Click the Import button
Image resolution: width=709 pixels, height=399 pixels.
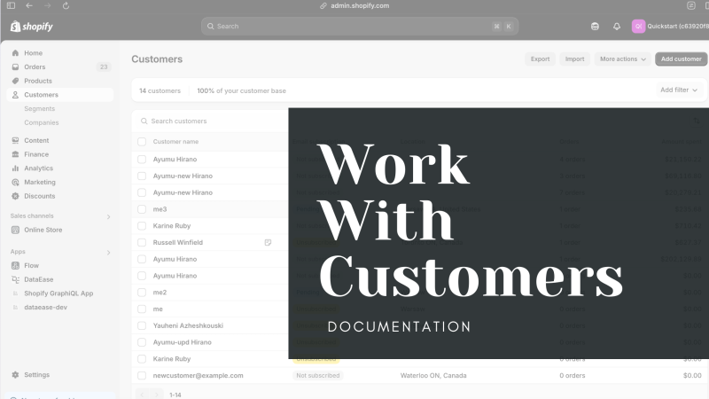574,59
